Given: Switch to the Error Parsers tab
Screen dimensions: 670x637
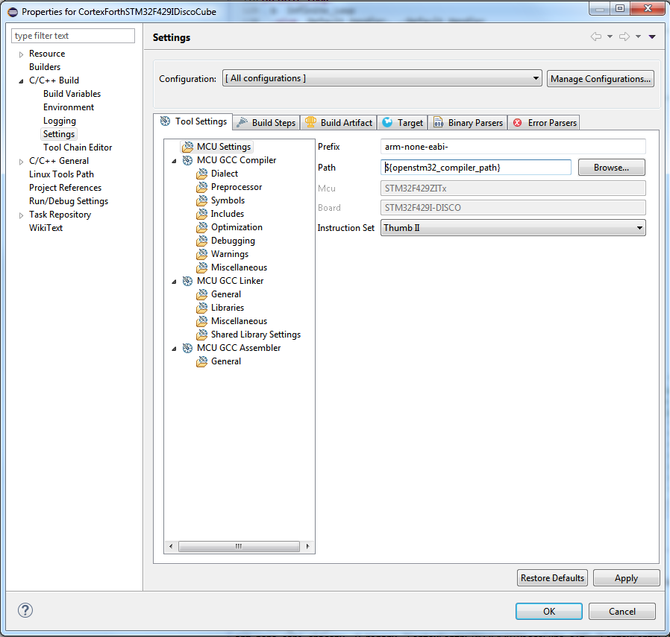Looking at the screenshot, I should point(545,123).
